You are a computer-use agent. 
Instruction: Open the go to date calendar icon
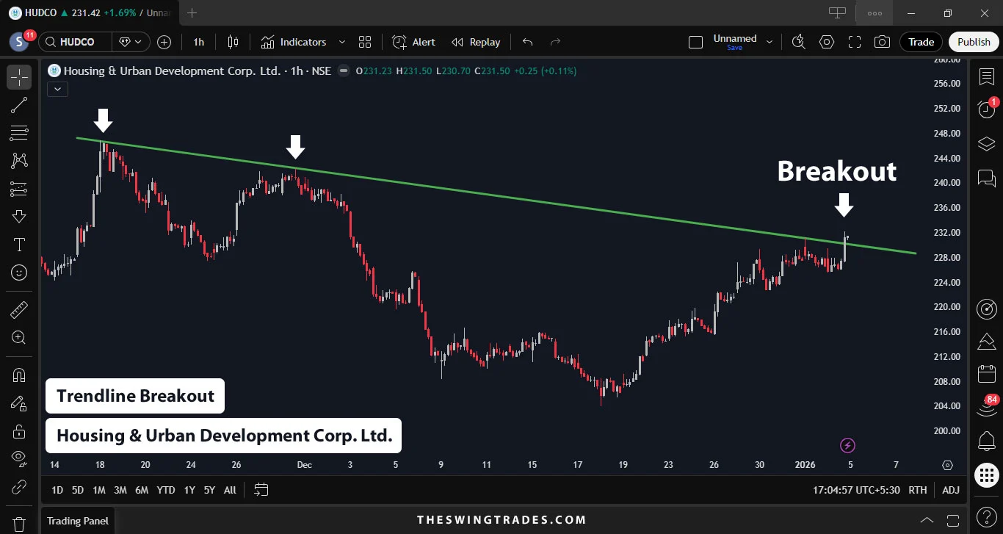[261, 490]
